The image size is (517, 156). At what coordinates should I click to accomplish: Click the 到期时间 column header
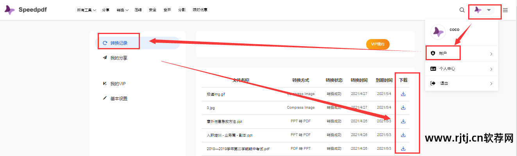(x=384, y=80)
